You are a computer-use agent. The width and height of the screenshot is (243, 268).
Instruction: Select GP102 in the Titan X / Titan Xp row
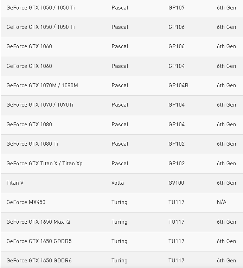[176, 164]
